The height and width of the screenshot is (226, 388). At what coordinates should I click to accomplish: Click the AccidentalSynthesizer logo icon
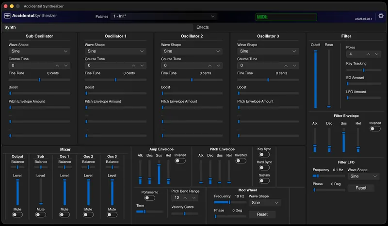[7, 16]
